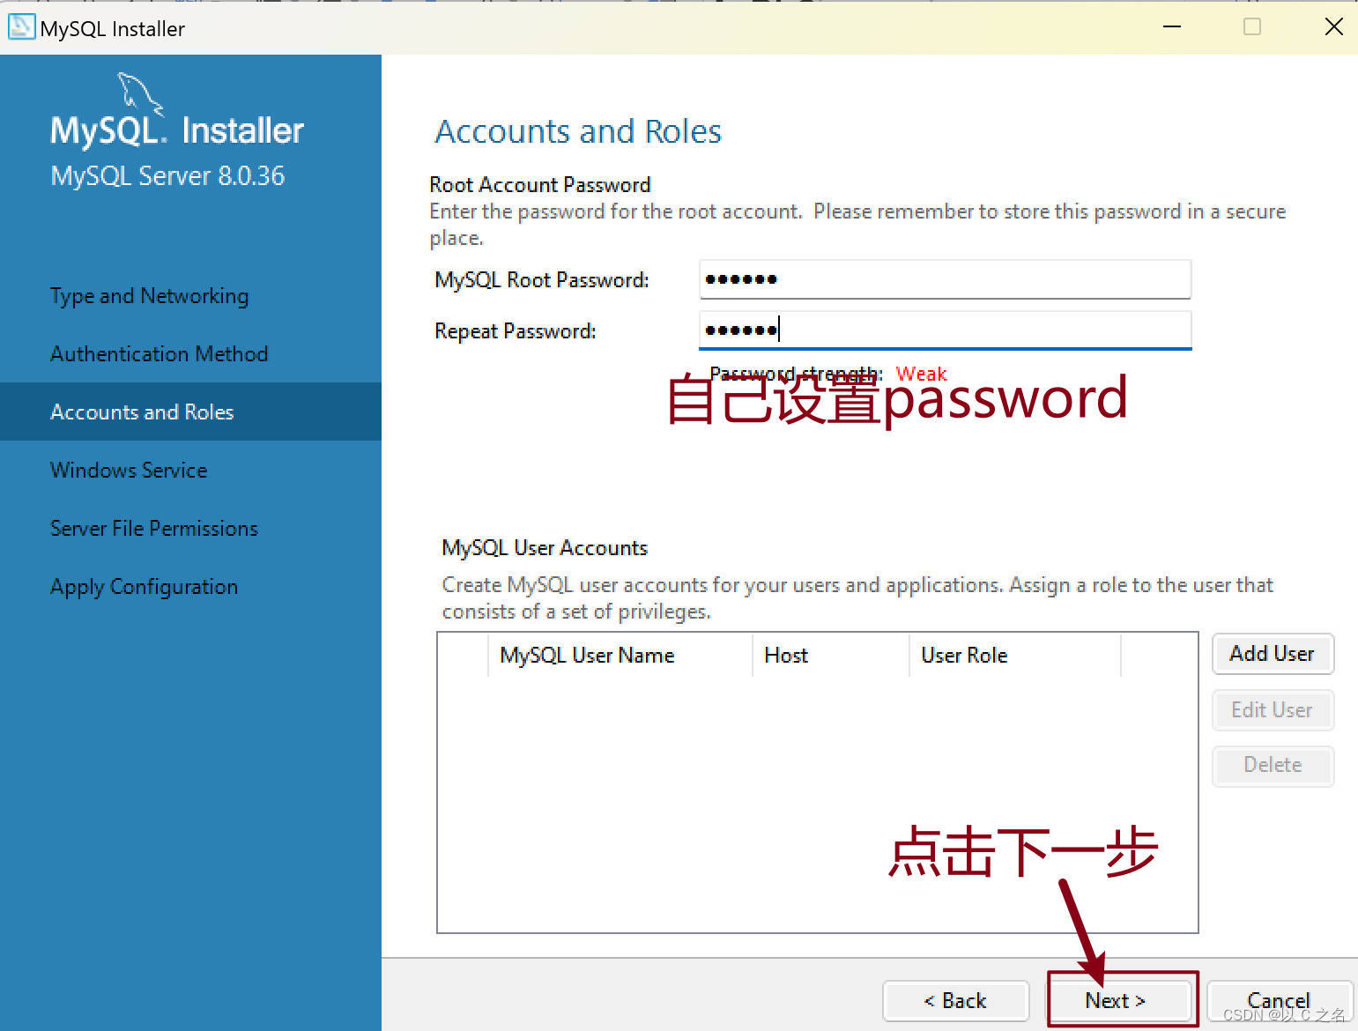Open the Type and Networking step

point(149,296)
